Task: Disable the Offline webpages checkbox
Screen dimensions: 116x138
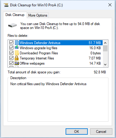Action: click(x=11, y=63)
